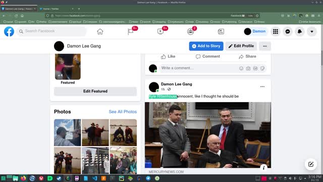Click Edit Profile button
323x182 pixels.
point(241,46)
